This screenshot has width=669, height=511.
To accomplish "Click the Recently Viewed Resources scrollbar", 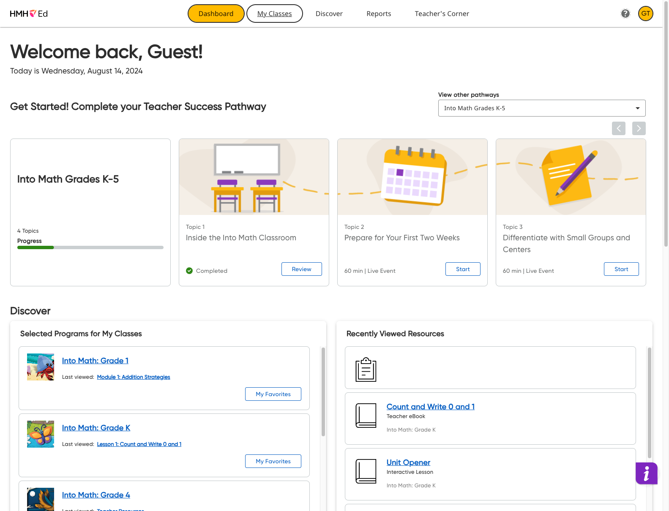I will pyautogui.click(x=650, y=403).
